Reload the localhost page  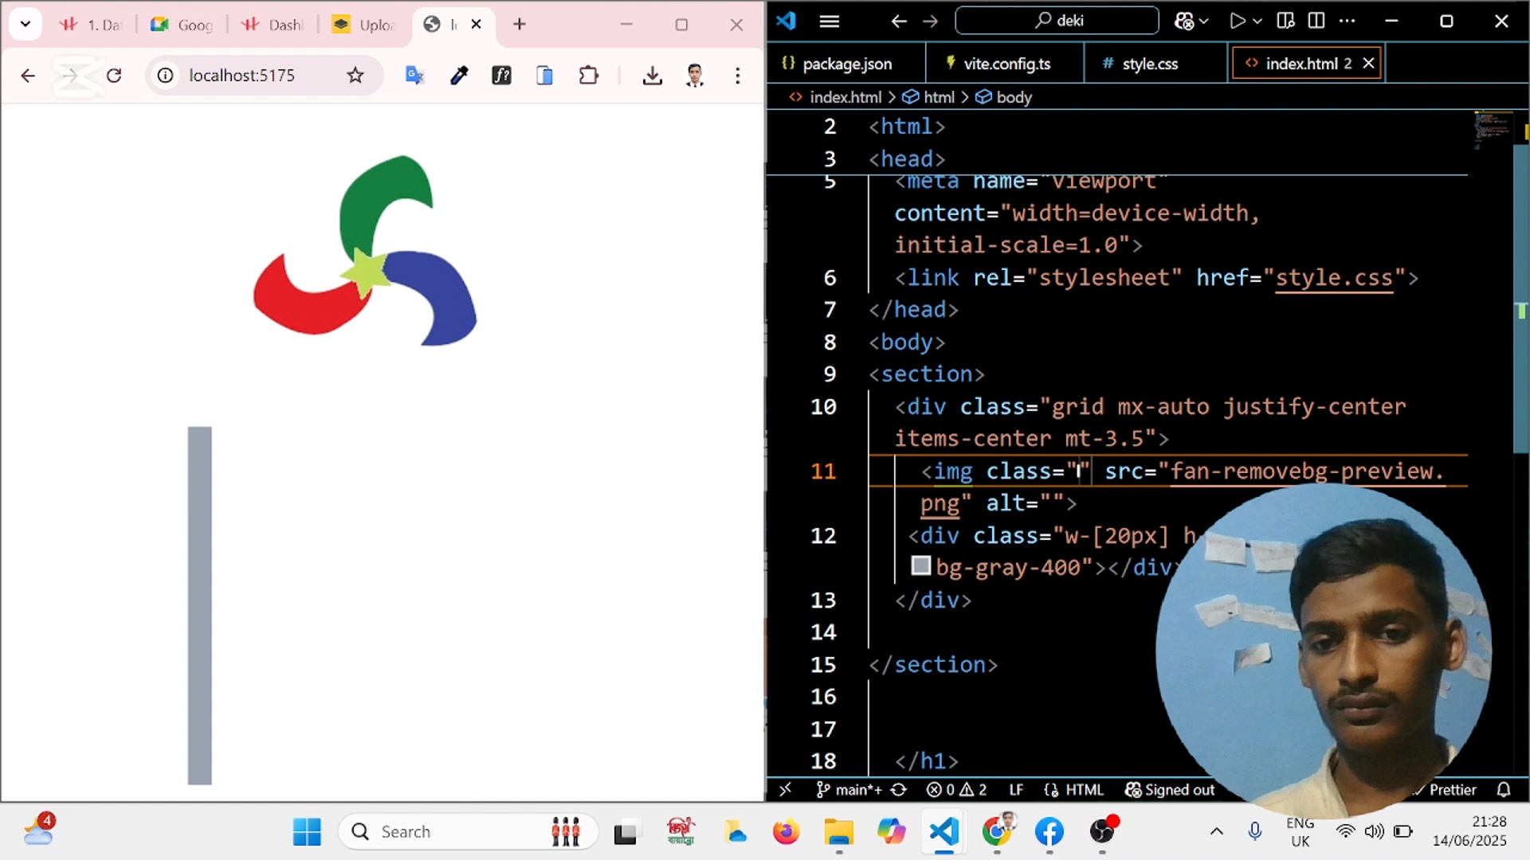click(114, 76)
